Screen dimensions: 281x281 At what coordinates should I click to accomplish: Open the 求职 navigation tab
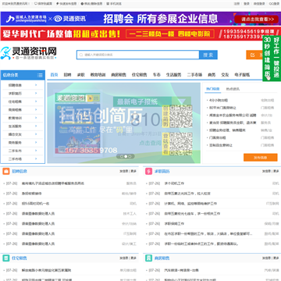pos(81,75)
